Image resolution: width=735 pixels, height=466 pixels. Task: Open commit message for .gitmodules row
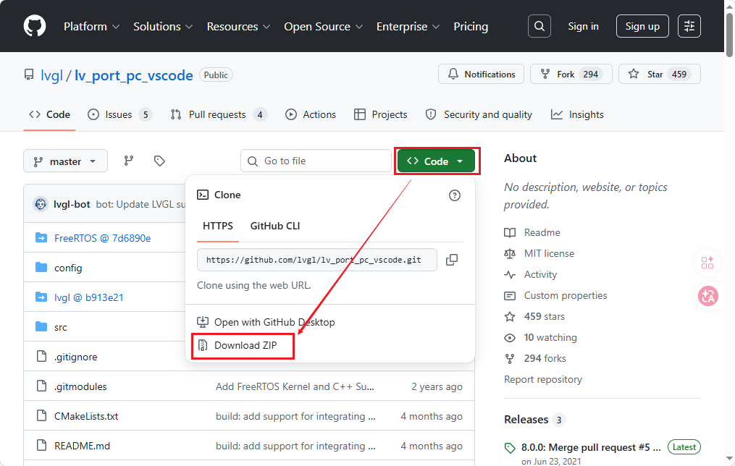coord(295,386)
